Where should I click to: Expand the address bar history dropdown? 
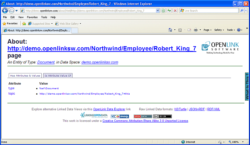pyautogui.click(x=157, y=11)
